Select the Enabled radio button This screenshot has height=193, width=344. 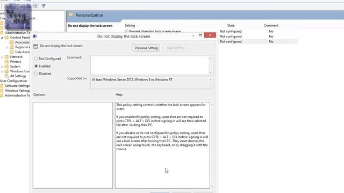coord(36,66)
